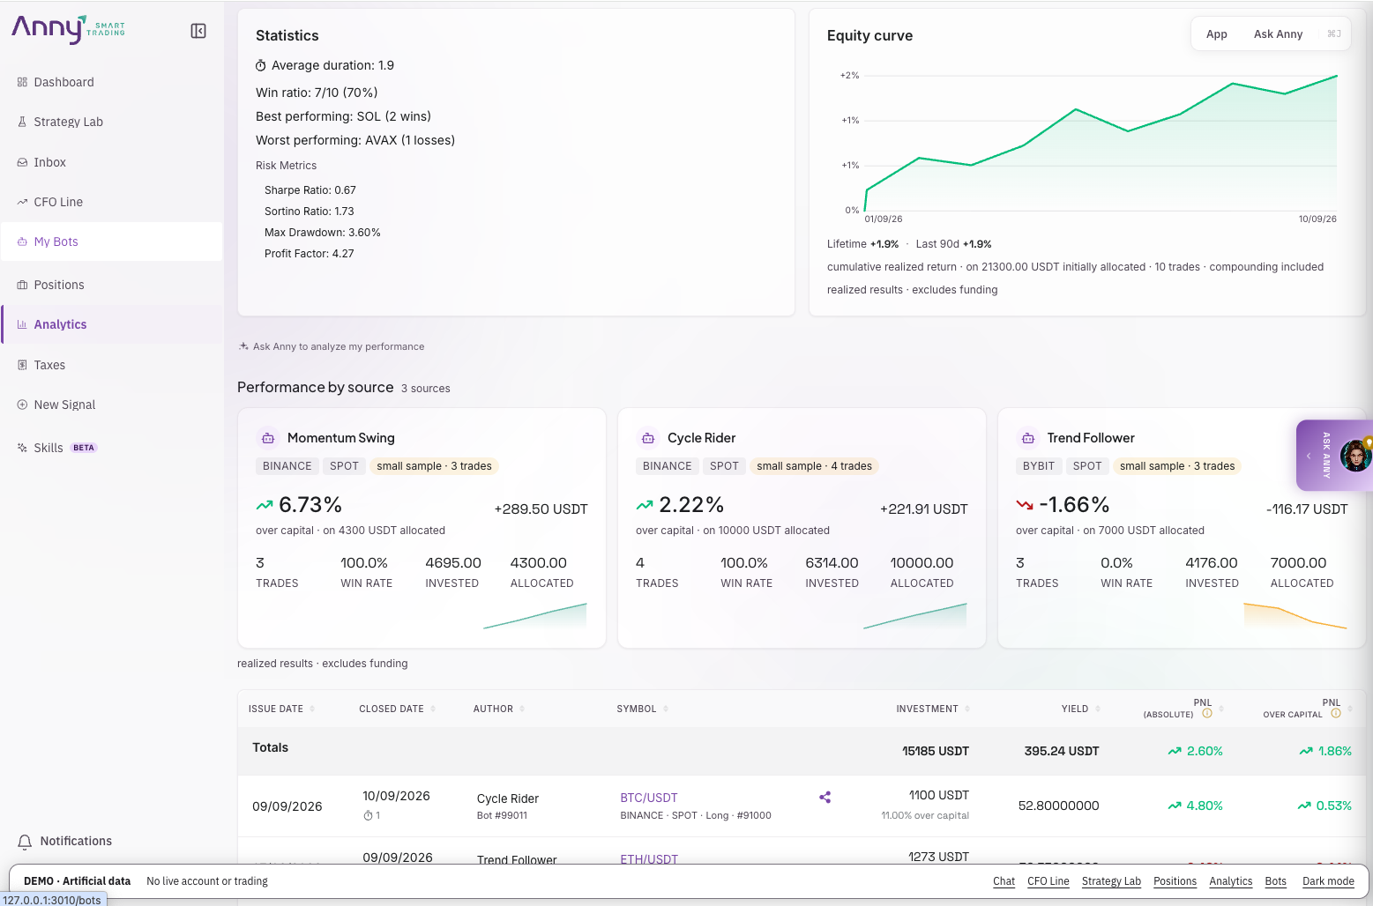Click the Chat link in the bottom bar
The width and height of the screenshot is (1373, 906).
point(1004,881)
